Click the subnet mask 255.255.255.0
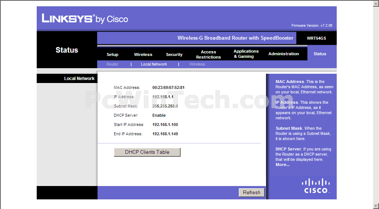Screen dimensions: 379x209 click(165, 106)
